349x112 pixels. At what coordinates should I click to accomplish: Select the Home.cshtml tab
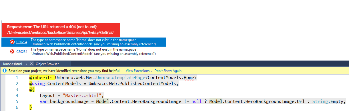[x=12, y=64]
